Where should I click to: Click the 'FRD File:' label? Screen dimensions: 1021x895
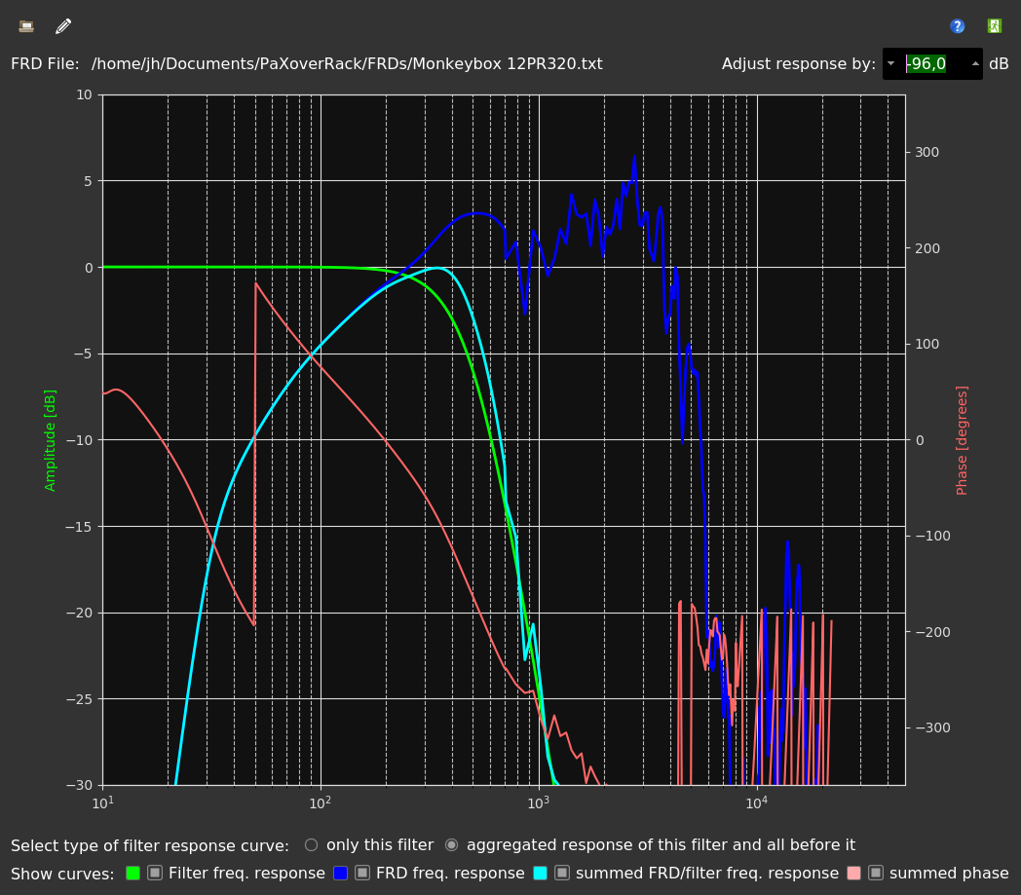[x=45, y=63]
